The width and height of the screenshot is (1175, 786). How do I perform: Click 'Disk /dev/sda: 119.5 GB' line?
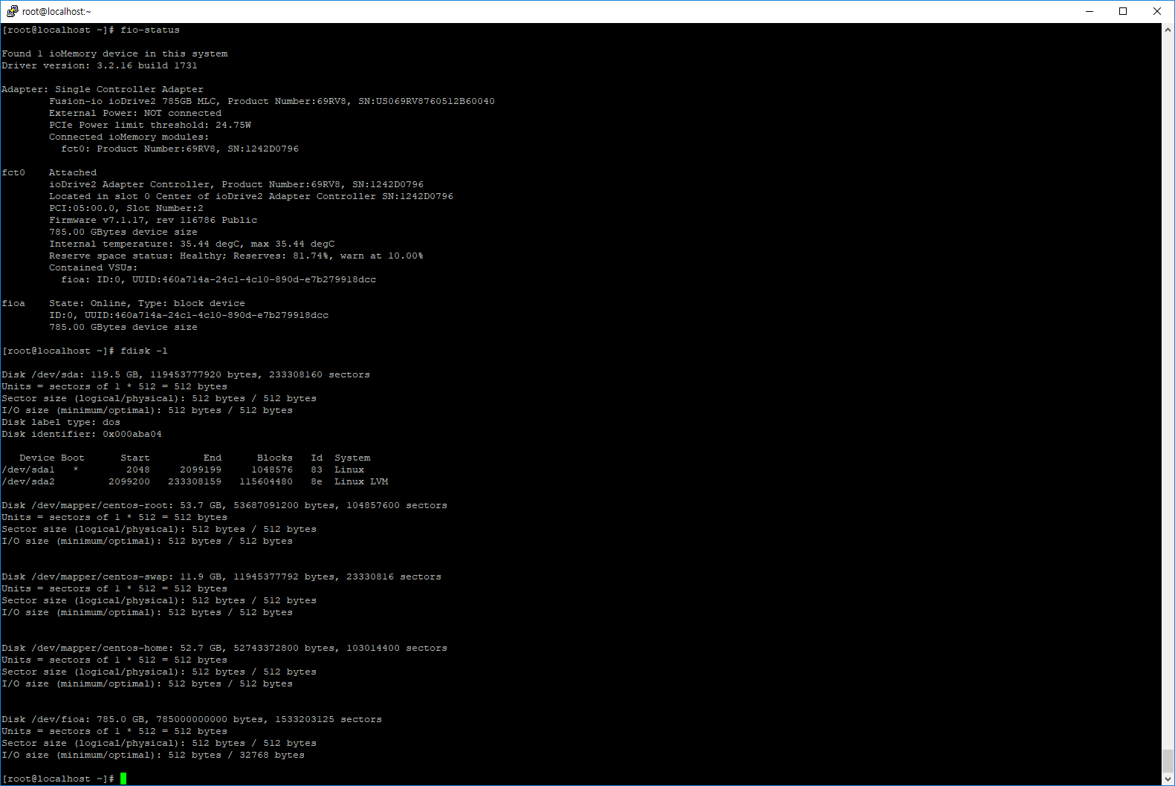(186, 374)
